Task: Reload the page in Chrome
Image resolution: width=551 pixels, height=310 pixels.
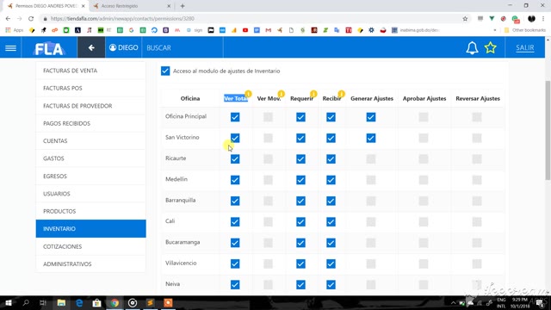Action: (x=31, y=19)
